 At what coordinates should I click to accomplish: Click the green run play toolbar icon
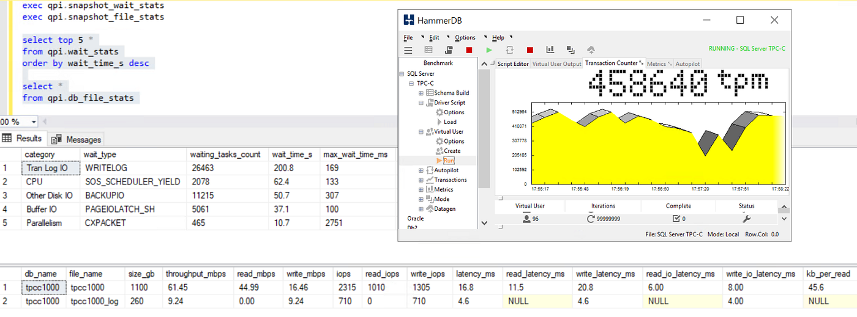click(489, 50)
